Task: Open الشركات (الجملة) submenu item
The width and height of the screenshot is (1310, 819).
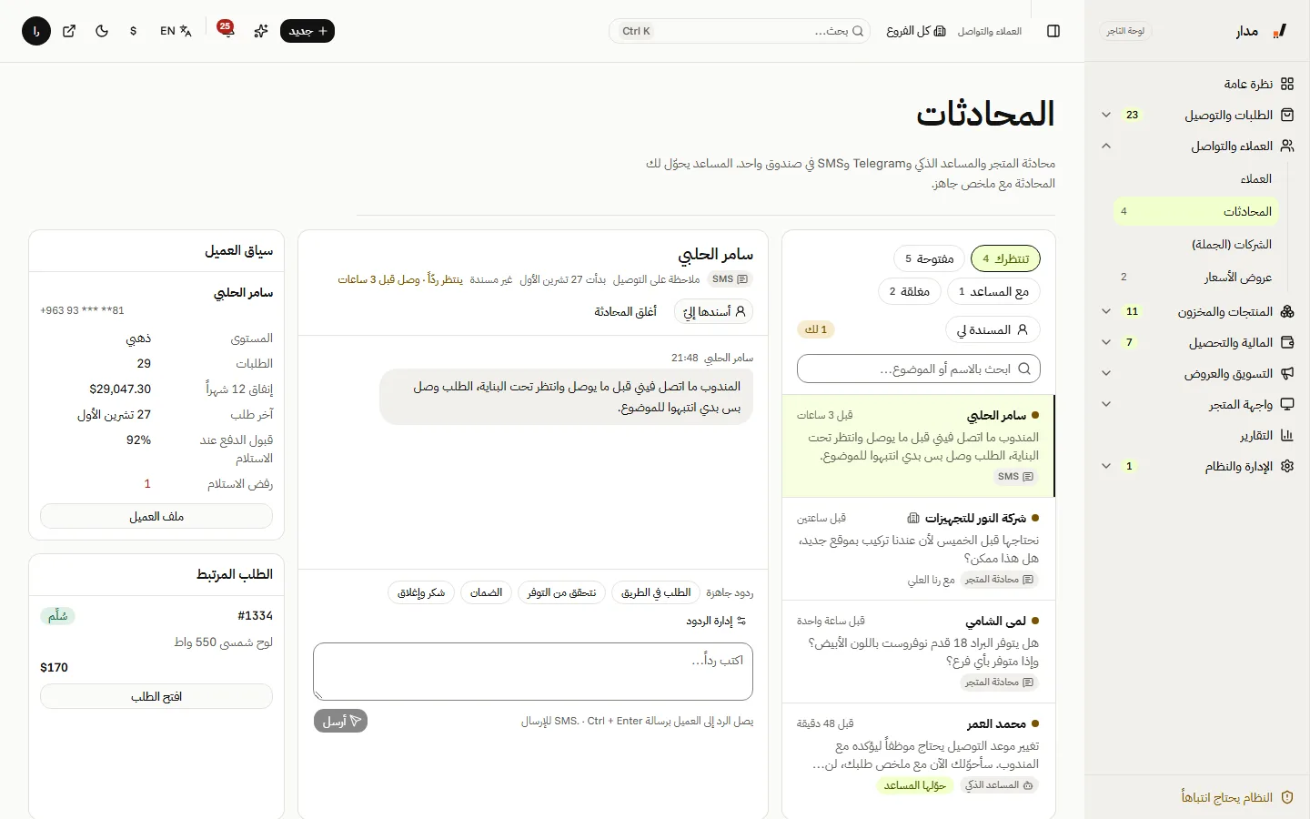Action: coord(1197,244)
